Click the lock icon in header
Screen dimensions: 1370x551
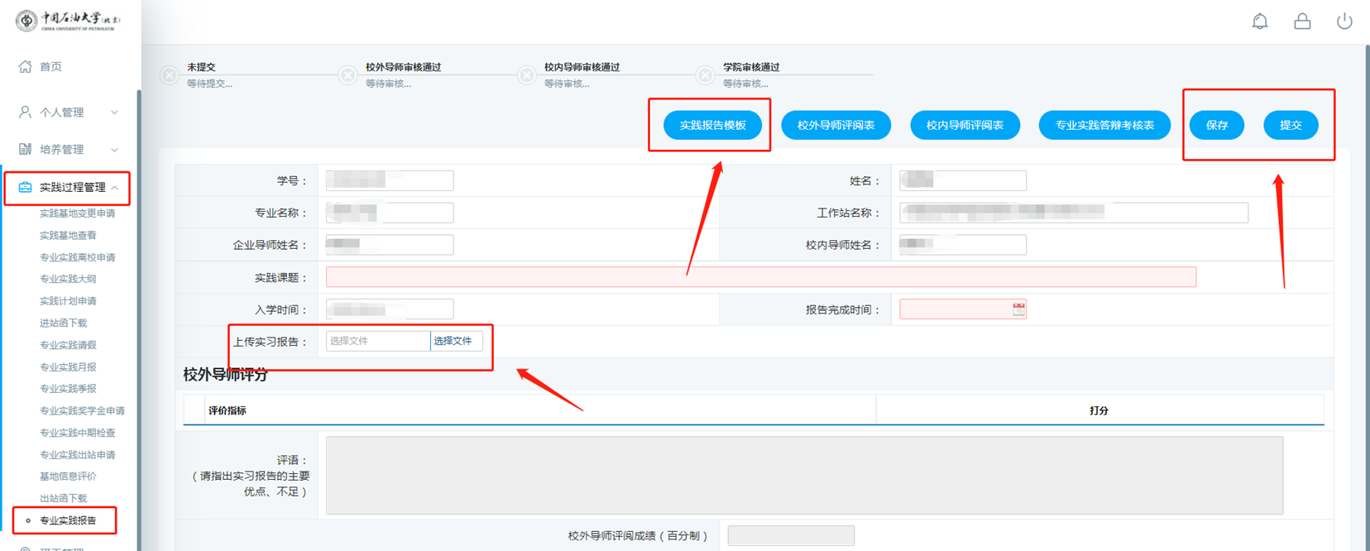(x=1302, y=22)
